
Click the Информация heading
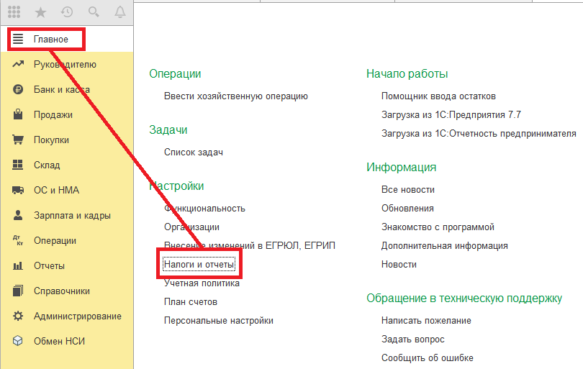pyautogui.click(x=401, y=168)
